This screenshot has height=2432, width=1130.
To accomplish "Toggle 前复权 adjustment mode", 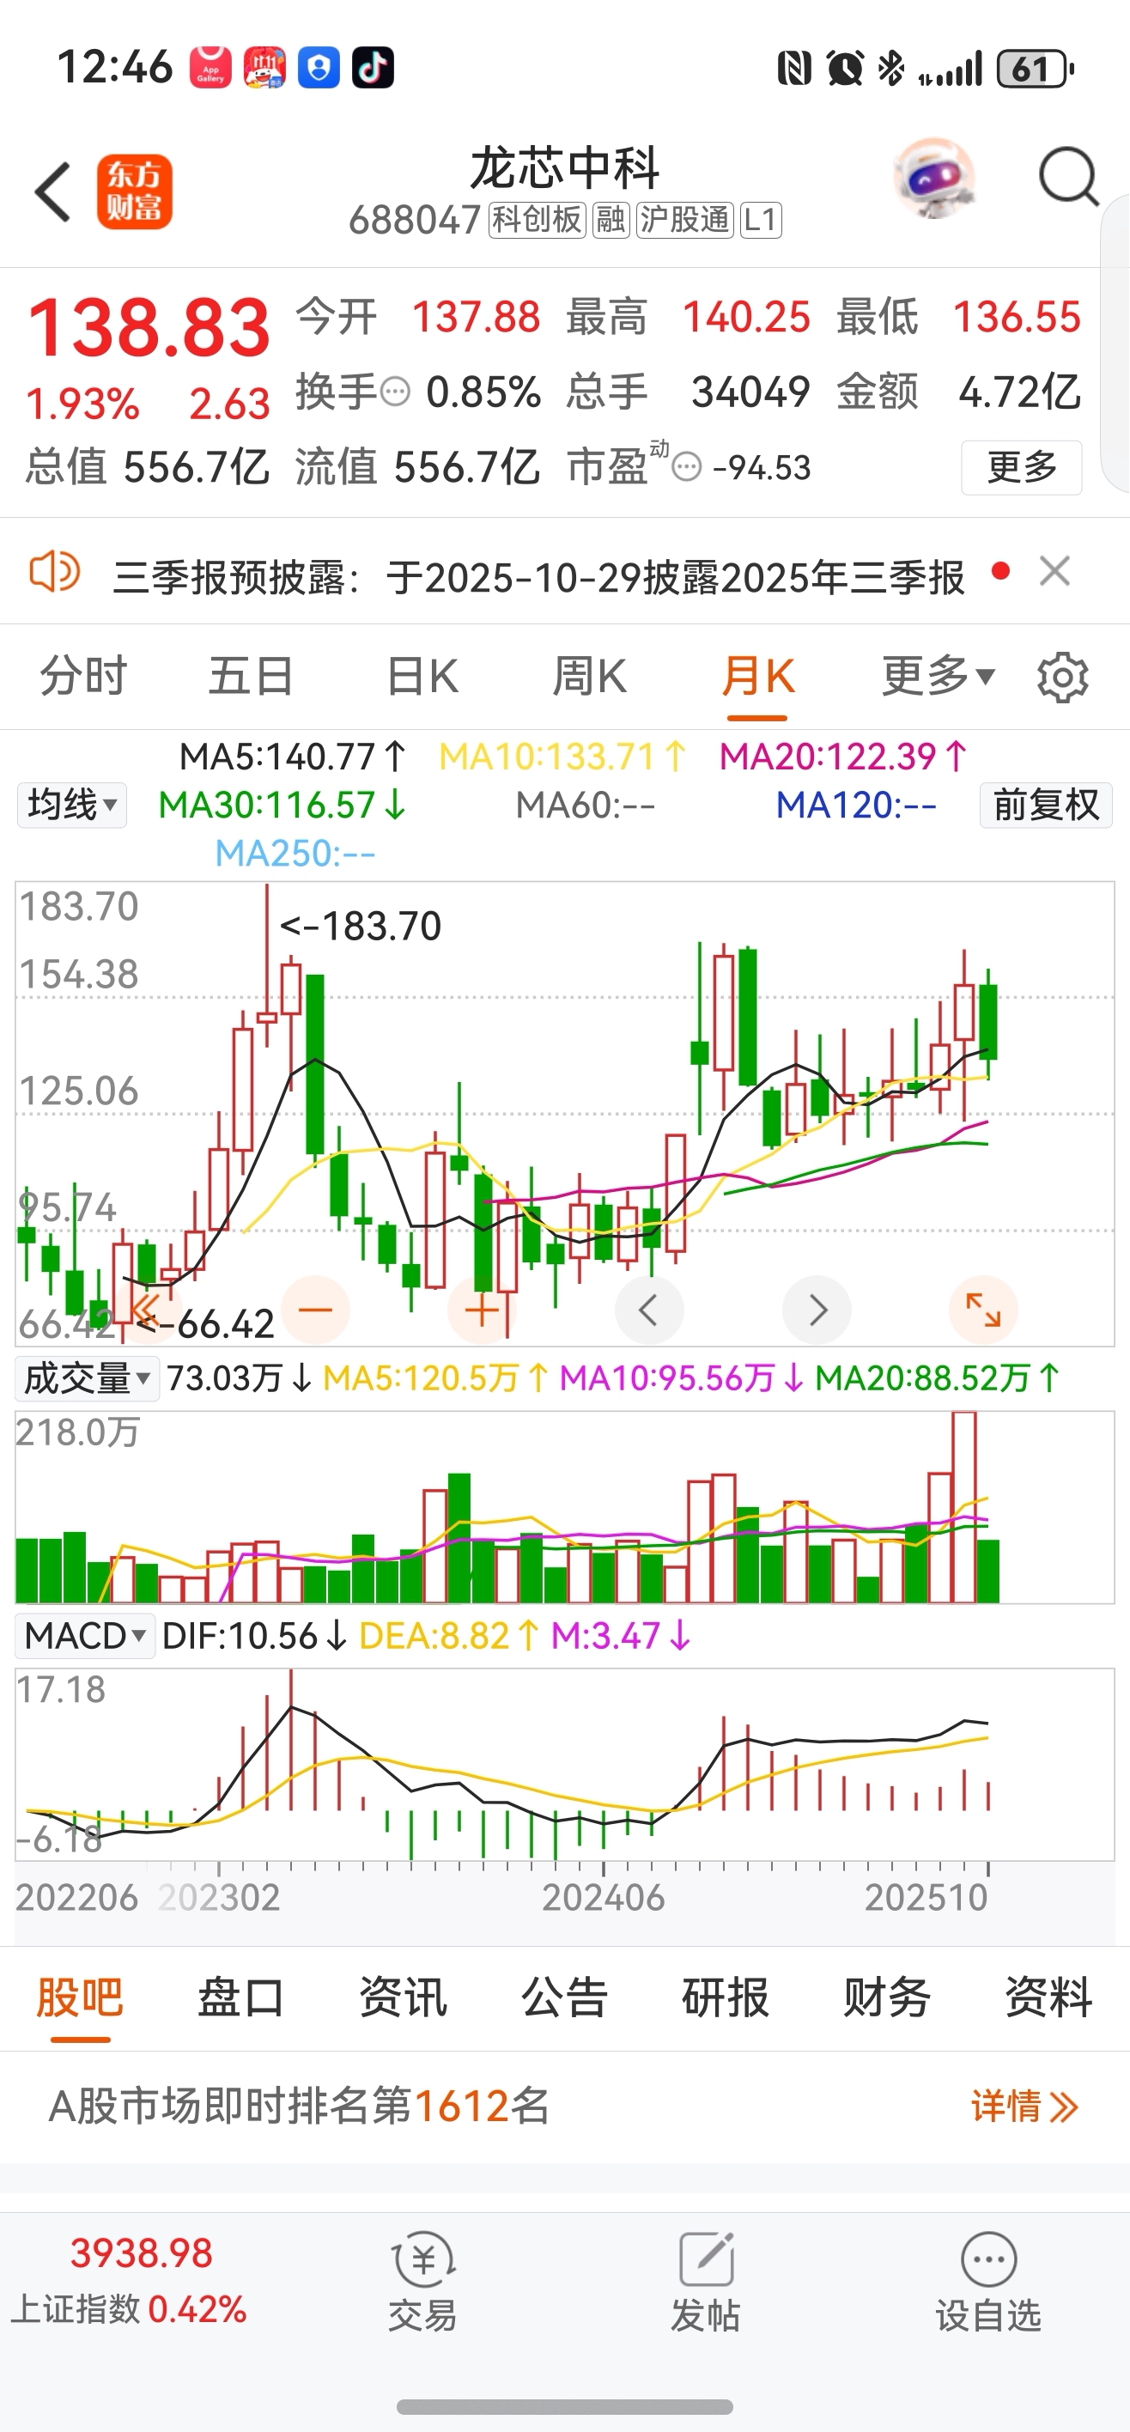I will pos(1046,806).
